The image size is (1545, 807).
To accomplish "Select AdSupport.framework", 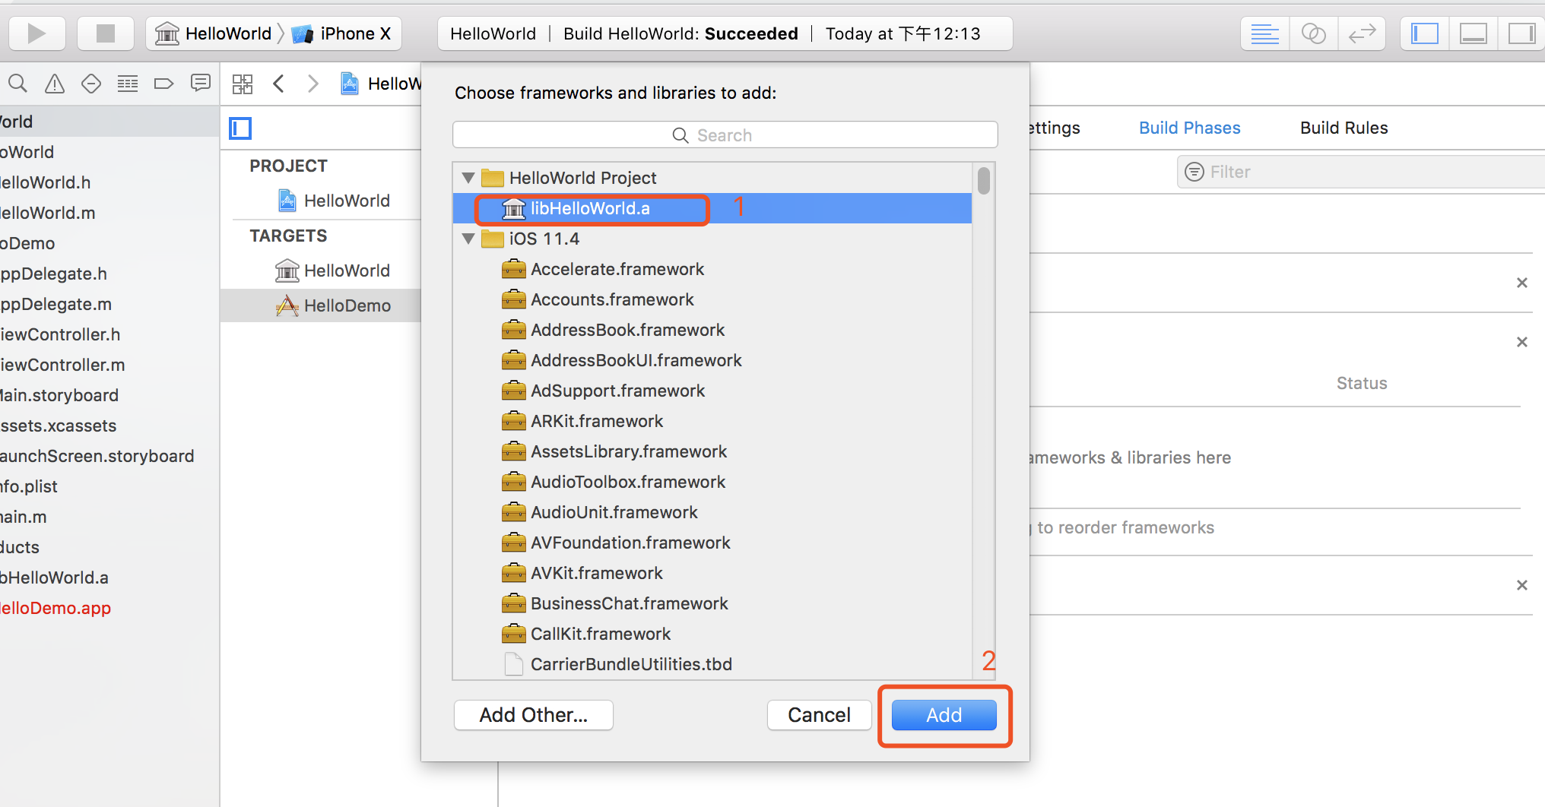I will pyautogui.click(x=712, y=391).
